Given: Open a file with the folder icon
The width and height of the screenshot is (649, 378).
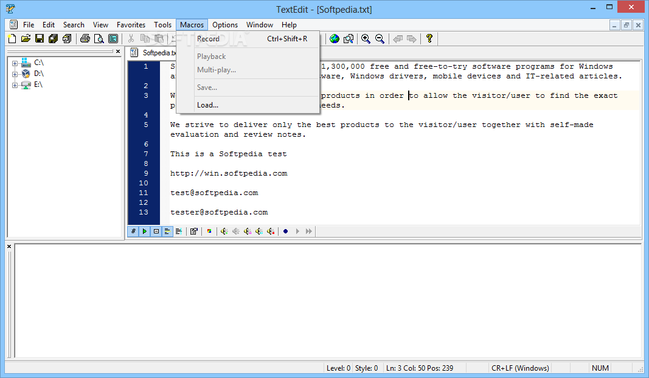Looking at the screenshot, I should 26,39.
